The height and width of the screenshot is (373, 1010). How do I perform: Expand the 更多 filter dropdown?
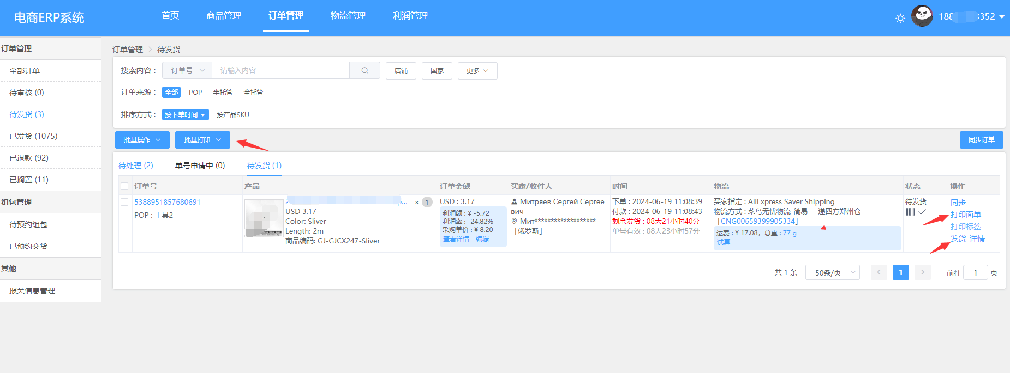tap(477, 71)
